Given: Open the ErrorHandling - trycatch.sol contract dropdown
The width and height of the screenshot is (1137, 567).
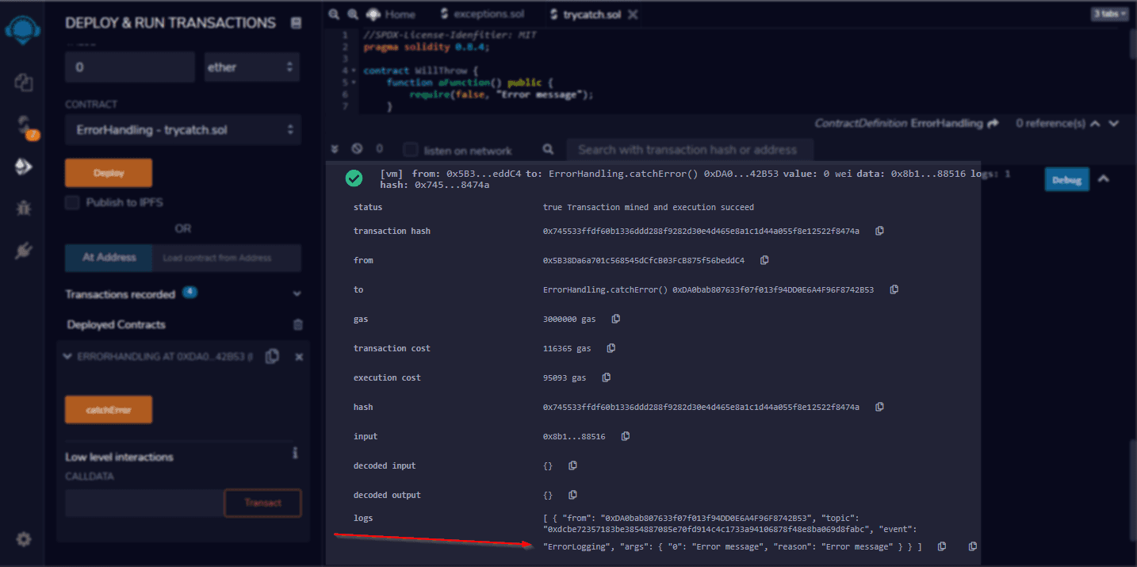Looking at the screenshot, I should tap(183, 129).
